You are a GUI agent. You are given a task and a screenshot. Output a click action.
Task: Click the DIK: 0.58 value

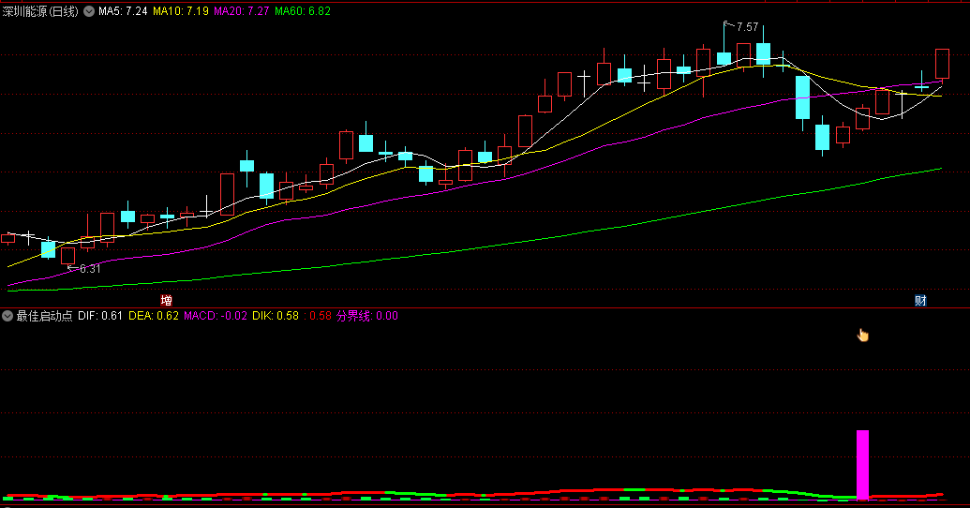click(276, 316)
